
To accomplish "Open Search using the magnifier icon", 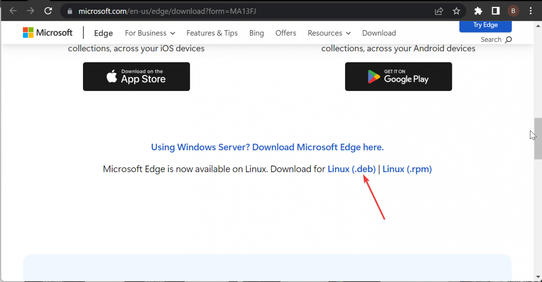I will point(507,39).
